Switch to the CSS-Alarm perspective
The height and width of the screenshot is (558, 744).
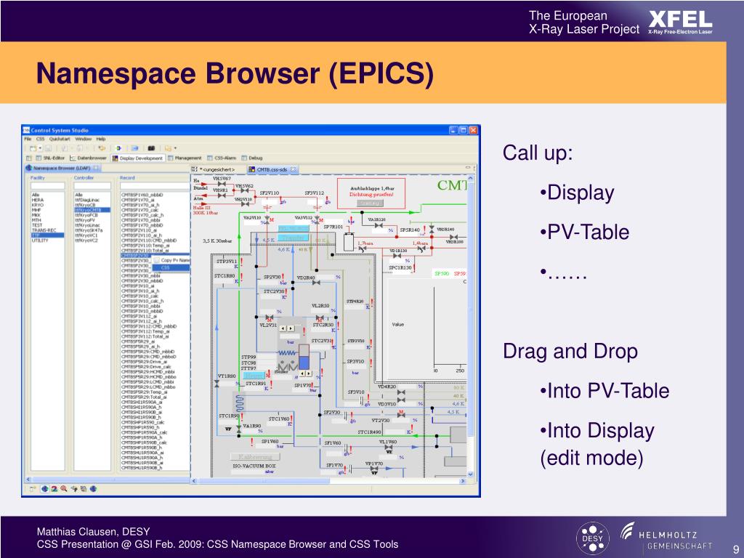[x=222, y=158]
